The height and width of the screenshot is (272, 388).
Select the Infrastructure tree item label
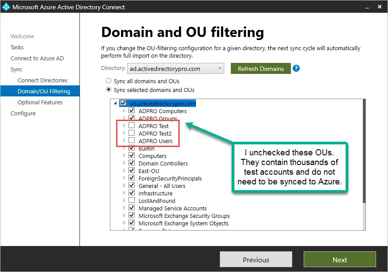pos(155,193)
